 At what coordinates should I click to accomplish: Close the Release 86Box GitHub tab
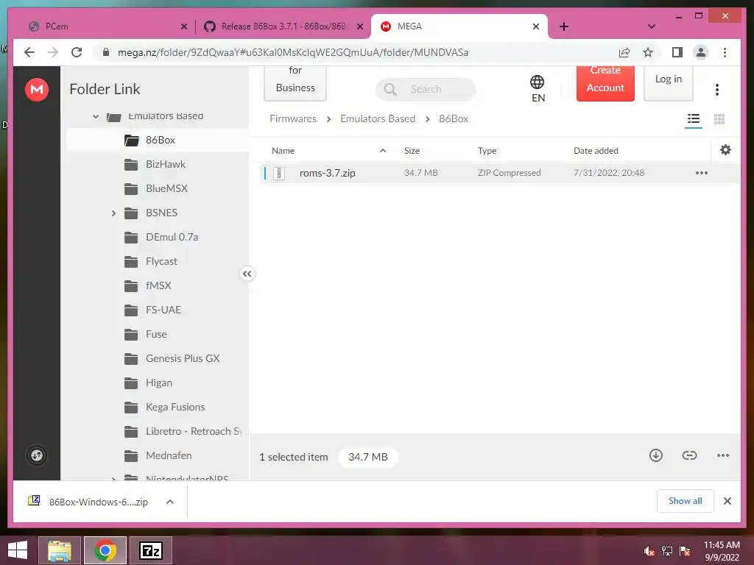coord(359,26)
